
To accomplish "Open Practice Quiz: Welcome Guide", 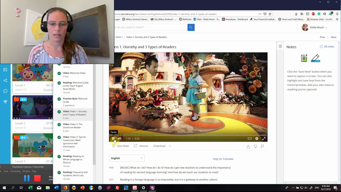I will pos(73,102).
